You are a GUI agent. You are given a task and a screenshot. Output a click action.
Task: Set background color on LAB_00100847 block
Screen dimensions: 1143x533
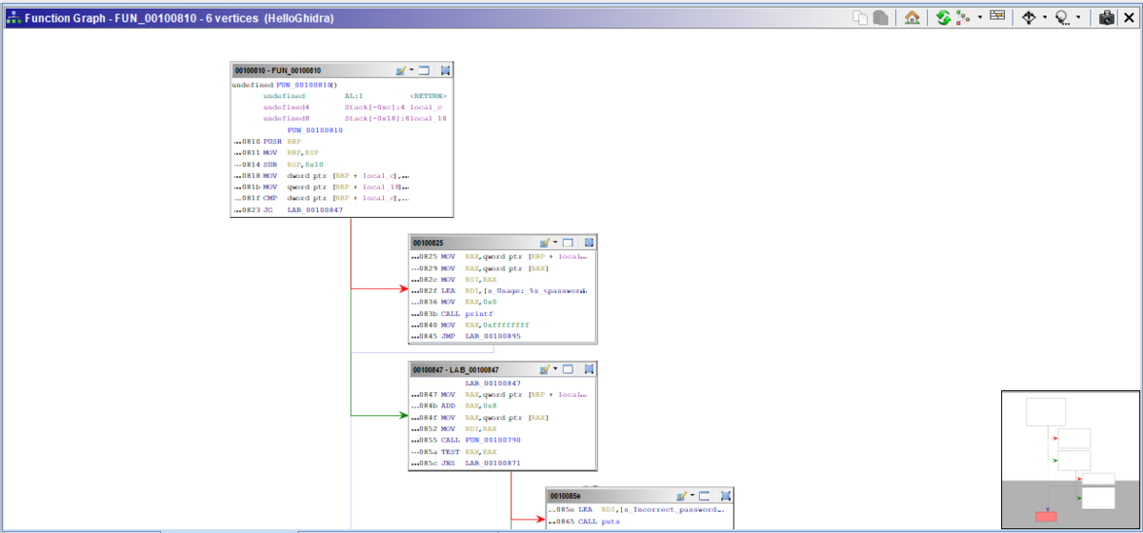(x=545, y=369)
